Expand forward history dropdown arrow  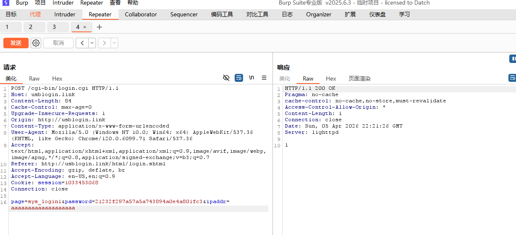(x=114, y=43)
